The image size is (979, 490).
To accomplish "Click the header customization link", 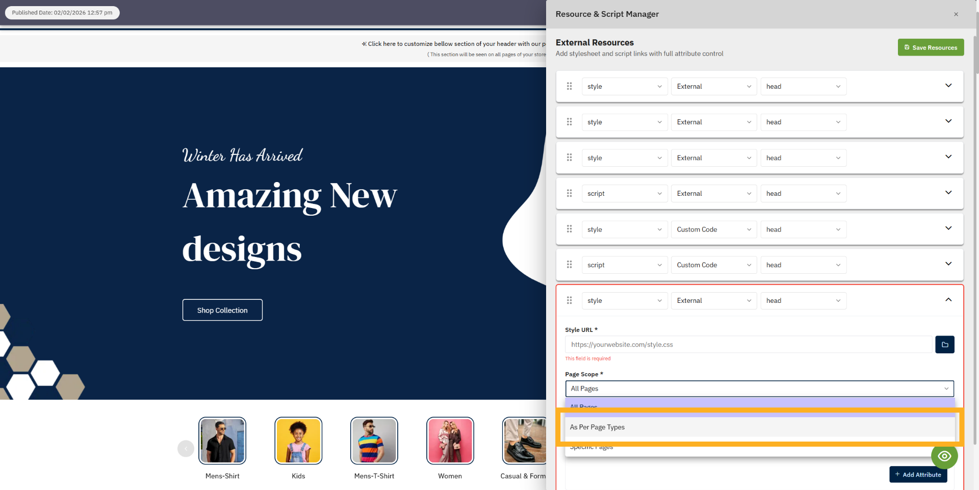I will 453,43.
